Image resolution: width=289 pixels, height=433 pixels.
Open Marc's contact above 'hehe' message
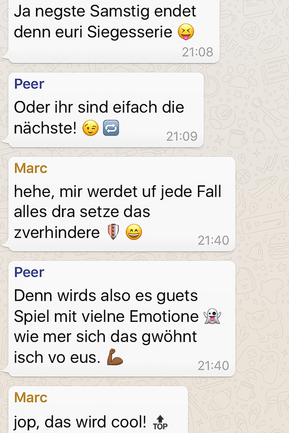coord(31,168)
